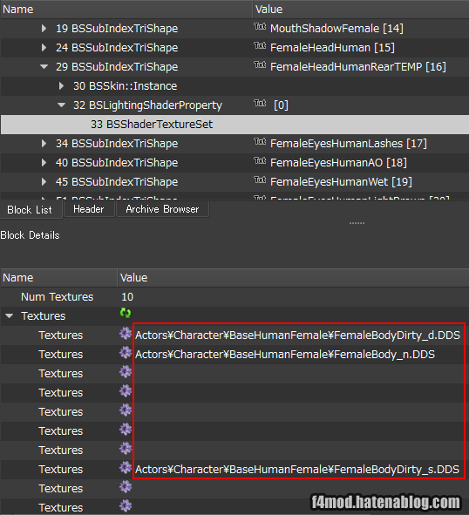Click the FemaleHeadHumanRearTEMP [16] value

point(358,67)
